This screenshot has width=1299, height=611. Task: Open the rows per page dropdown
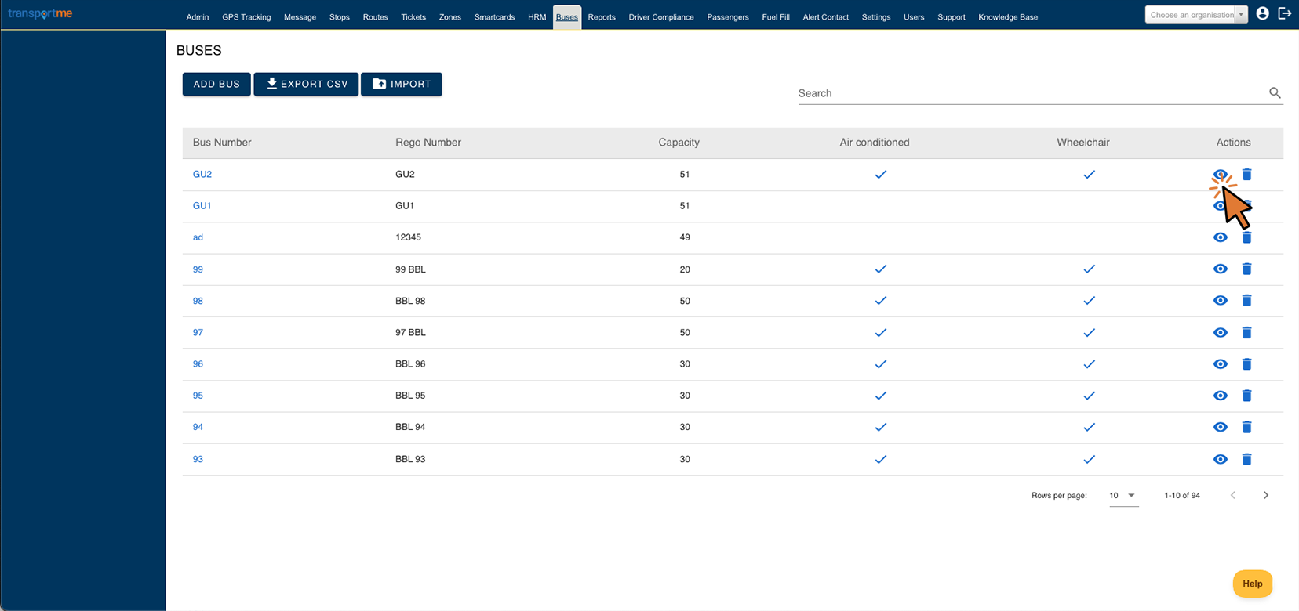pyautogui.click(x=1123, y=495)
